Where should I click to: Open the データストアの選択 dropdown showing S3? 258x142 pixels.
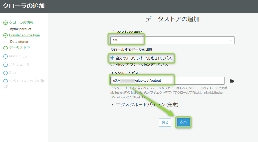coord(172,40)
